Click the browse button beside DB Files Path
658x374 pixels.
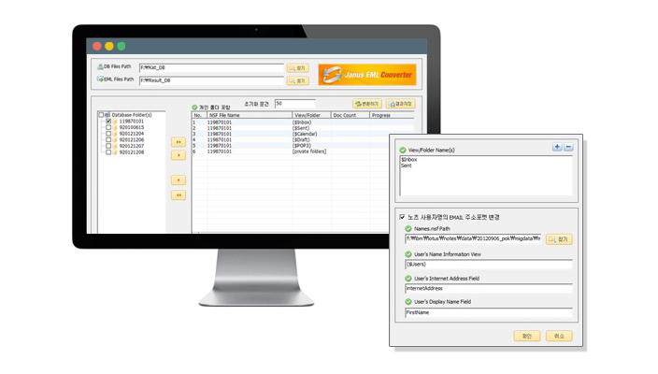297,68
